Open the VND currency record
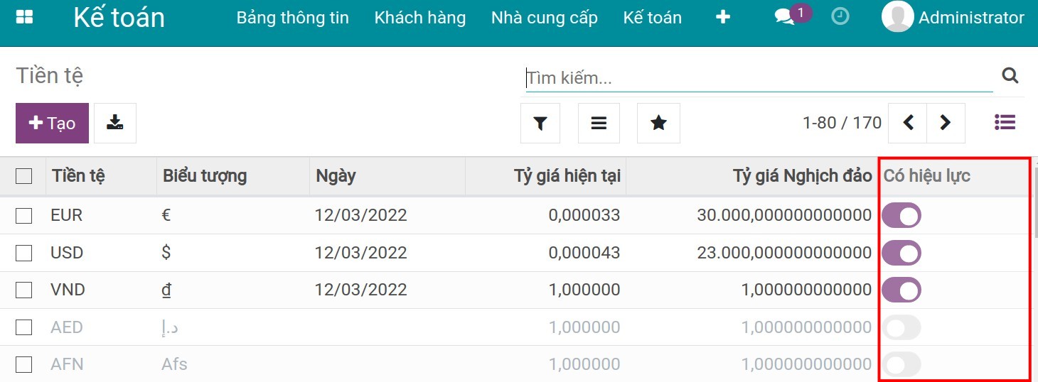Image resolution: width=1038 pixels, height=382 pixels. click(x=68, y=290)
